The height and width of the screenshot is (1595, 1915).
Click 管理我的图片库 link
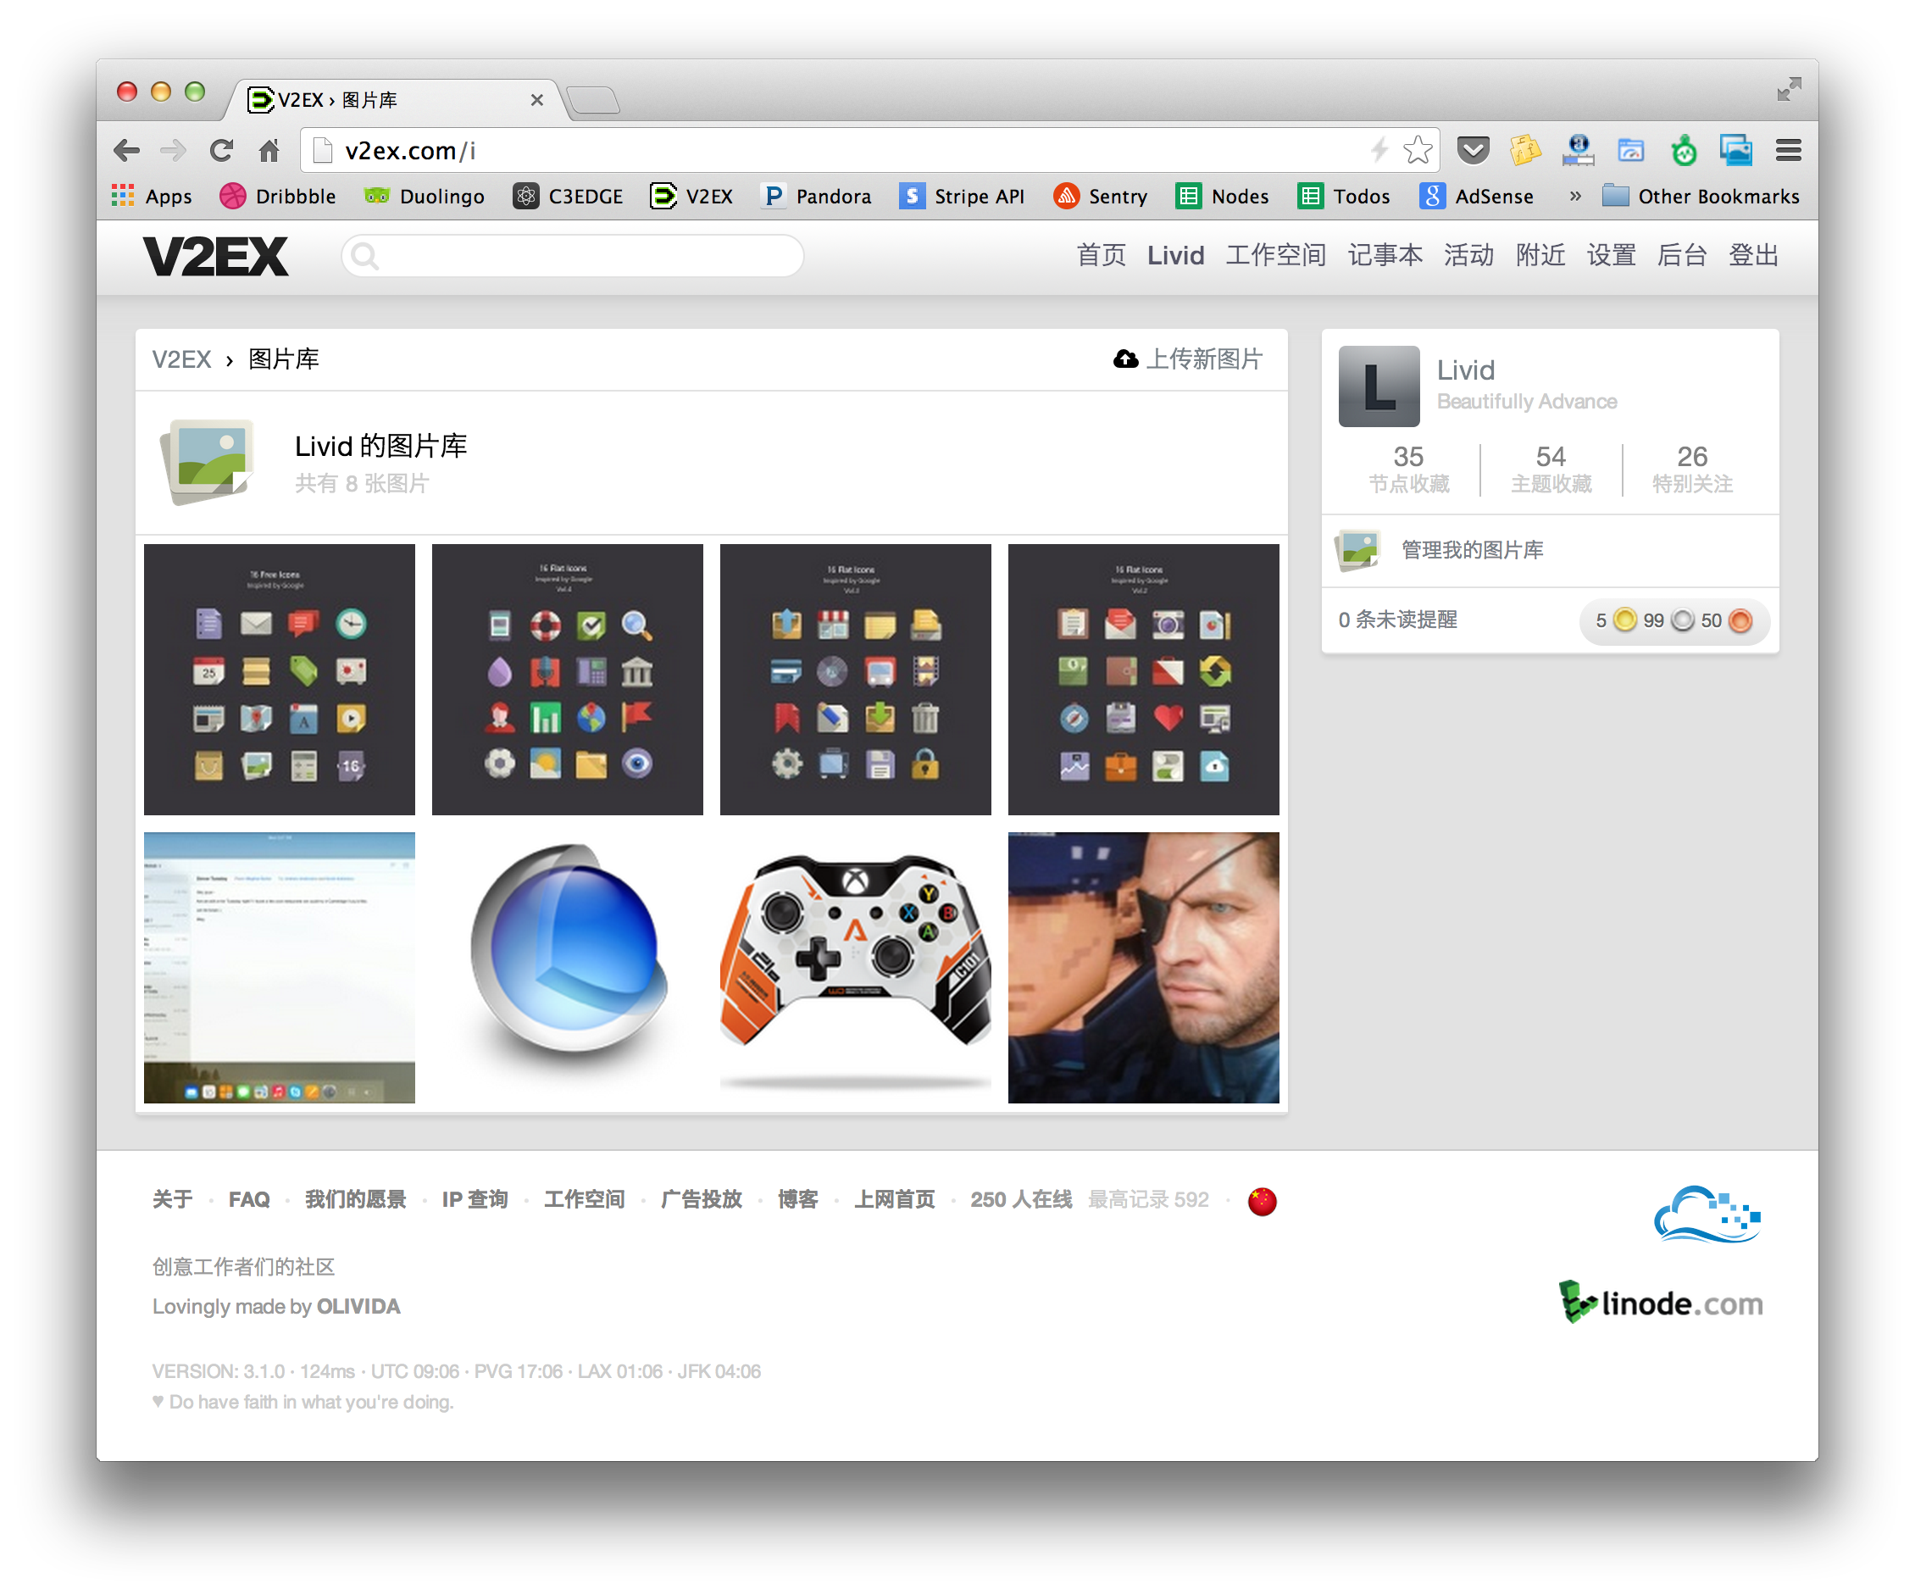(x=1471, y=550)
